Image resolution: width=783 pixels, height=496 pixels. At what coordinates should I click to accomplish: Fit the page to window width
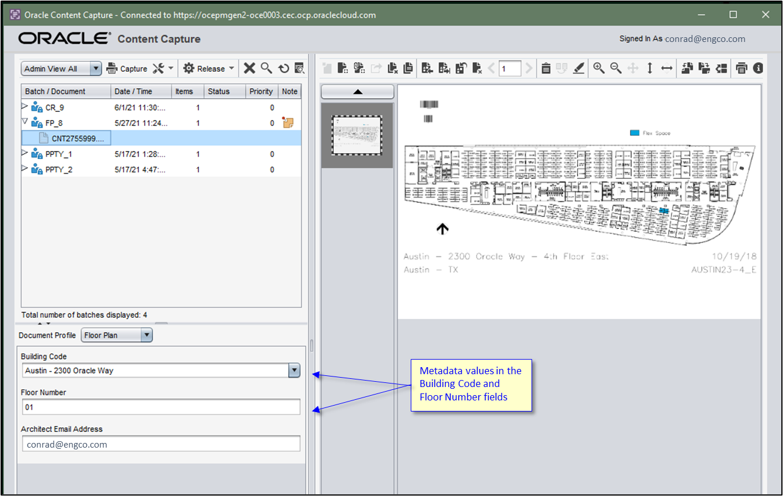[666, 68]
